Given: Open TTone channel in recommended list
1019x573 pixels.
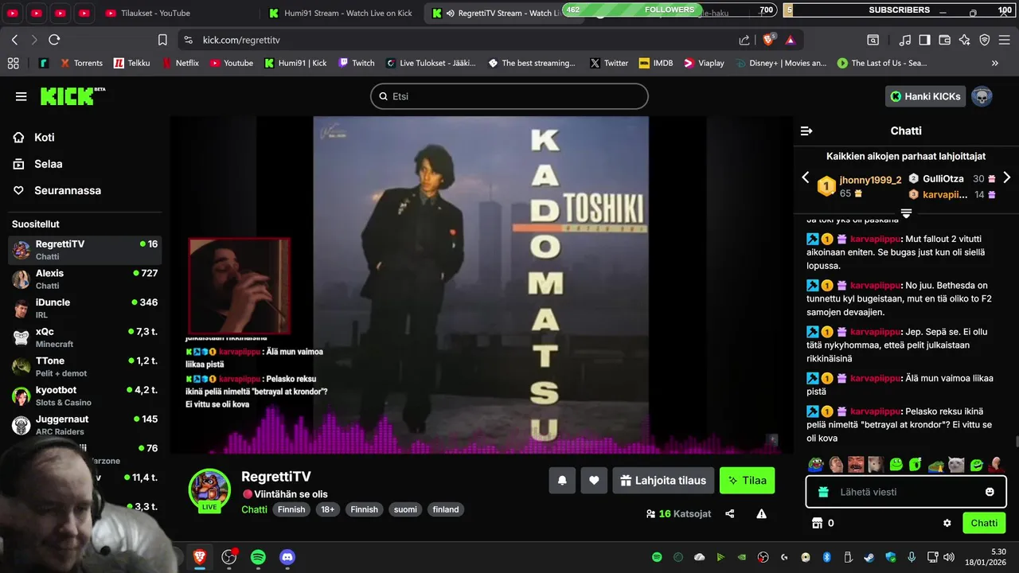Looking at the screenshot, I should coord(84,366).
